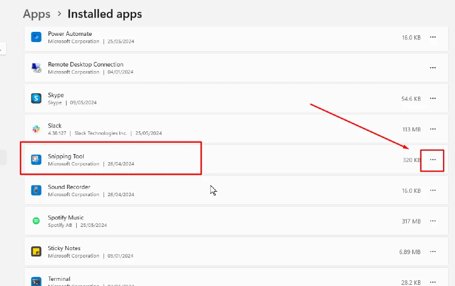This screenshot has width=455, height=286.
Task: Click the Remote Desktop Connection icon
Action: [36, 68]
